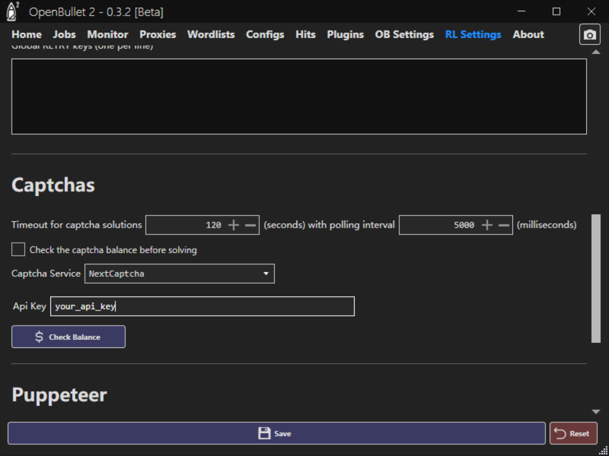Enable checking captcha balance before solving

tap(18, 249)
